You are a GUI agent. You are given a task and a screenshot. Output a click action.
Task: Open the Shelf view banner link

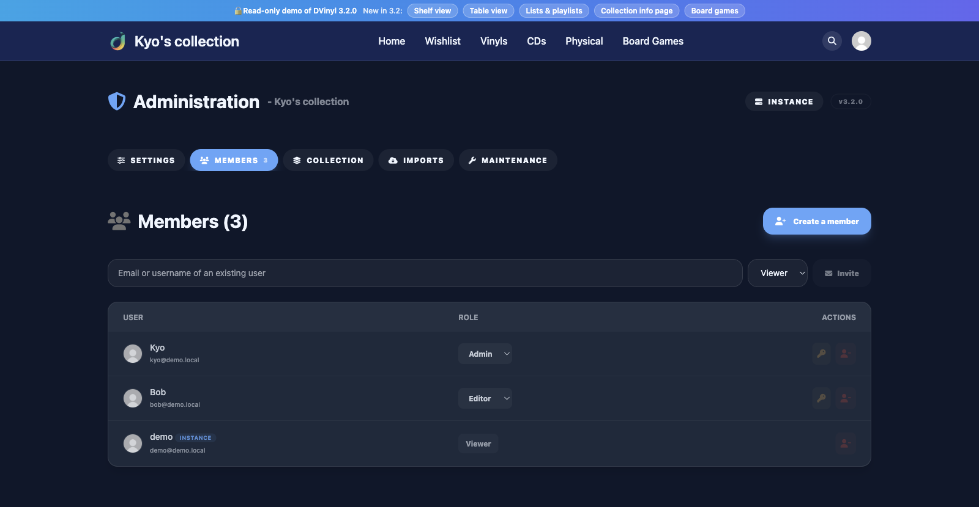[x=433, y=10]
